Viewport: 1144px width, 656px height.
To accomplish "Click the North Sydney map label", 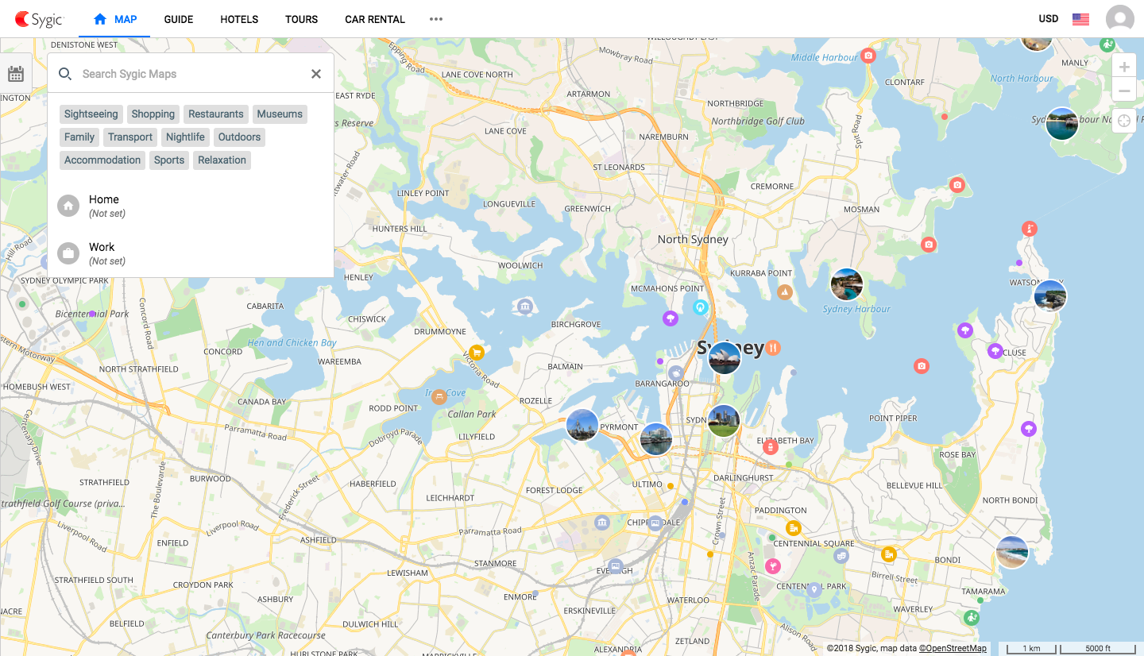I will tap(693, 239).
